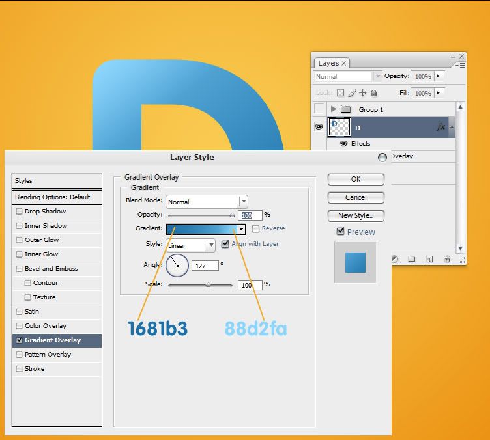
Task: Select the Stroke style label
Action: pos(35,369)
